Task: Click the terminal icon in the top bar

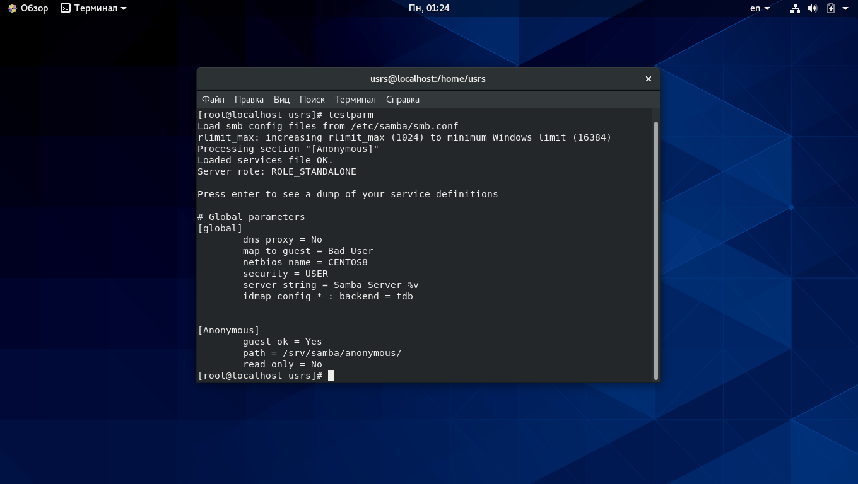Action: coord(65,8)
